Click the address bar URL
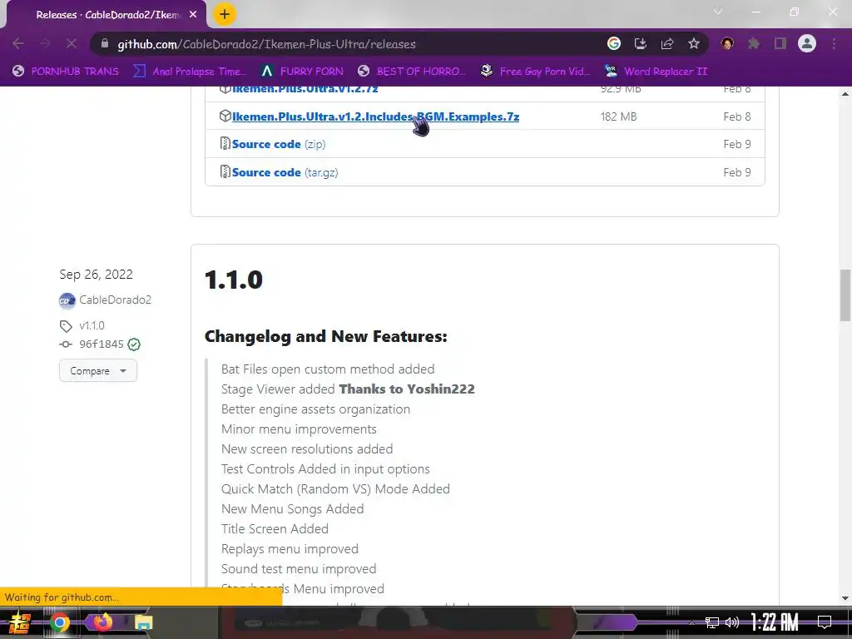The image size is (852, 639). click(x=266, y=44)
